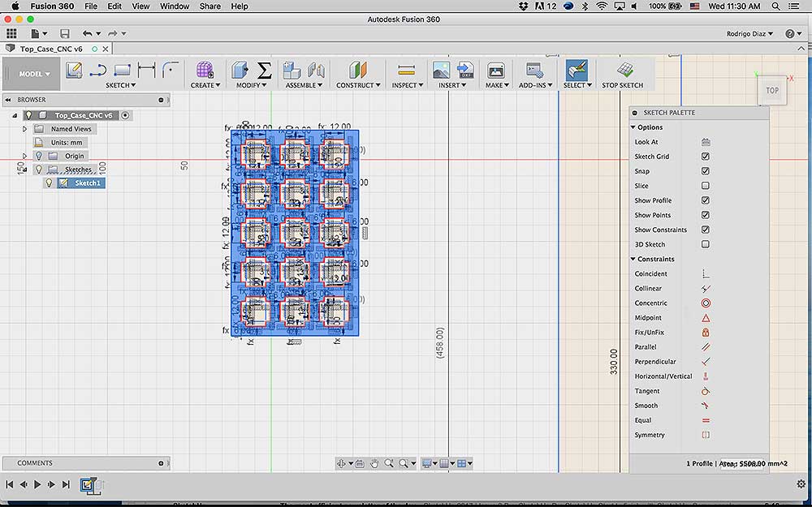Click the Insert DXF icon

(465, 71)
